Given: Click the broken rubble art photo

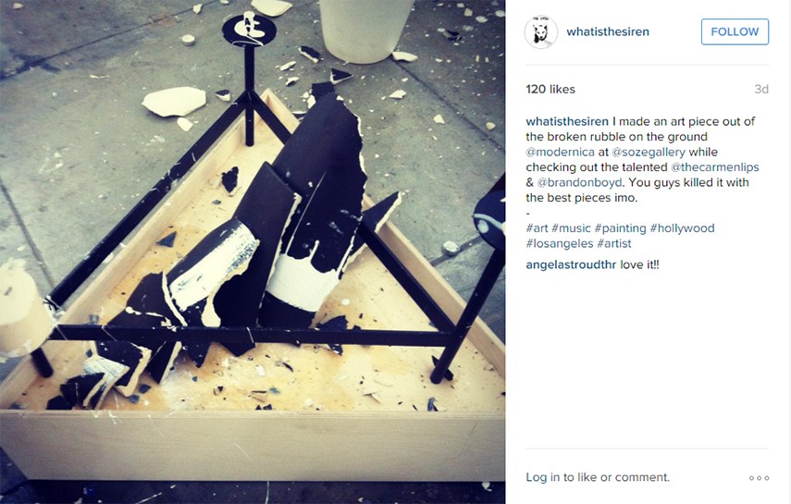Looking at the screenshot, I should pos(253,252).
